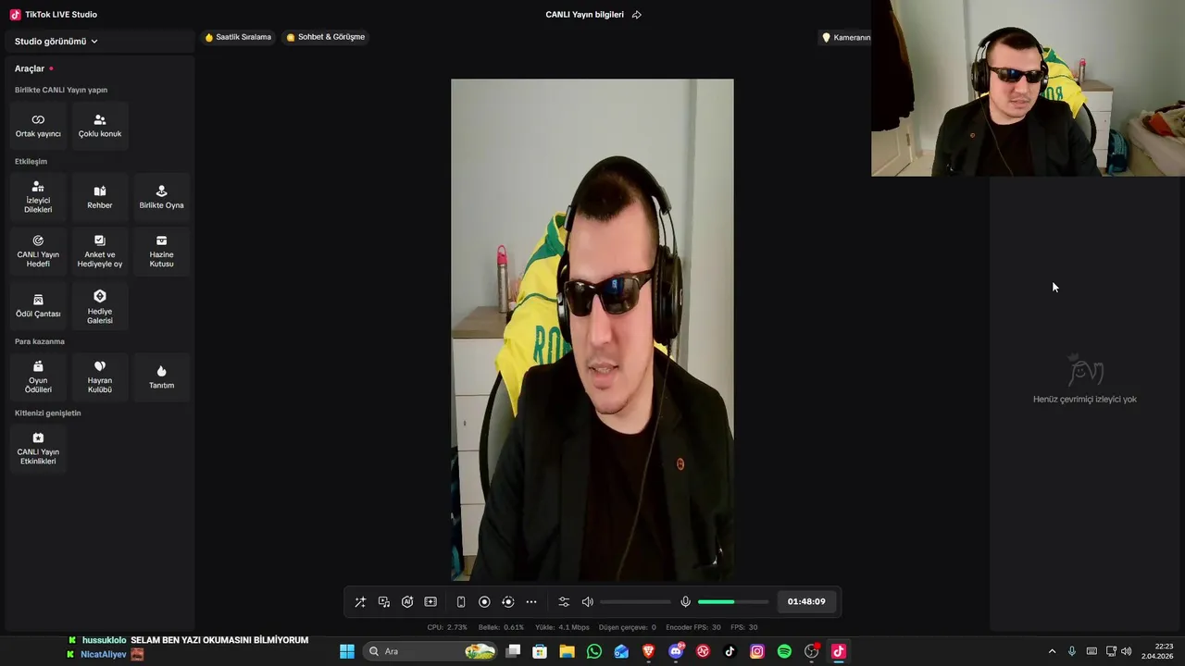Screen dimensions: 1185x666
Task: Click the magic wand effects icon
Action: [x=360, y=602]
